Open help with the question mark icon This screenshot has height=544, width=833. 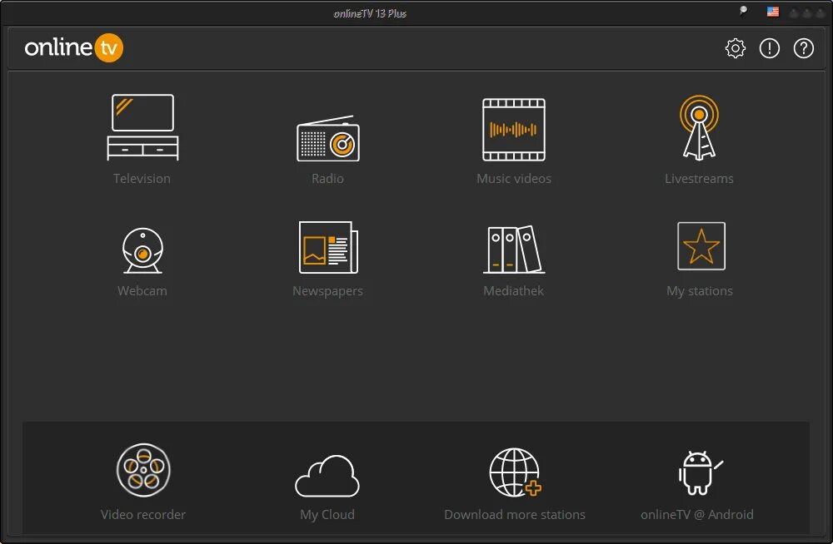pos(803,48)
